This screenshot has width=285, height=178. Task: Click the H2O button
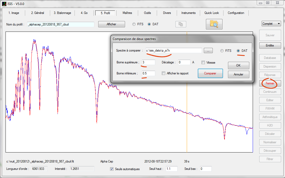270,125
